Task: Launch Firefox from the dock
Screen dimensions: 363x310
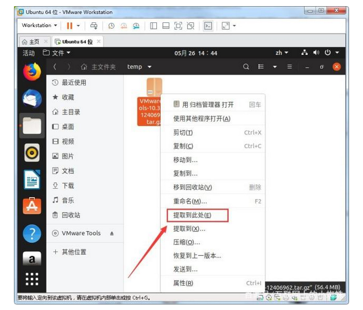Action: click(x=32, y=71)
